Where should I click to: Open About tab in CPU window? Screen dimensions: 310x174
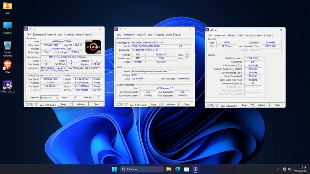point(87,35)
